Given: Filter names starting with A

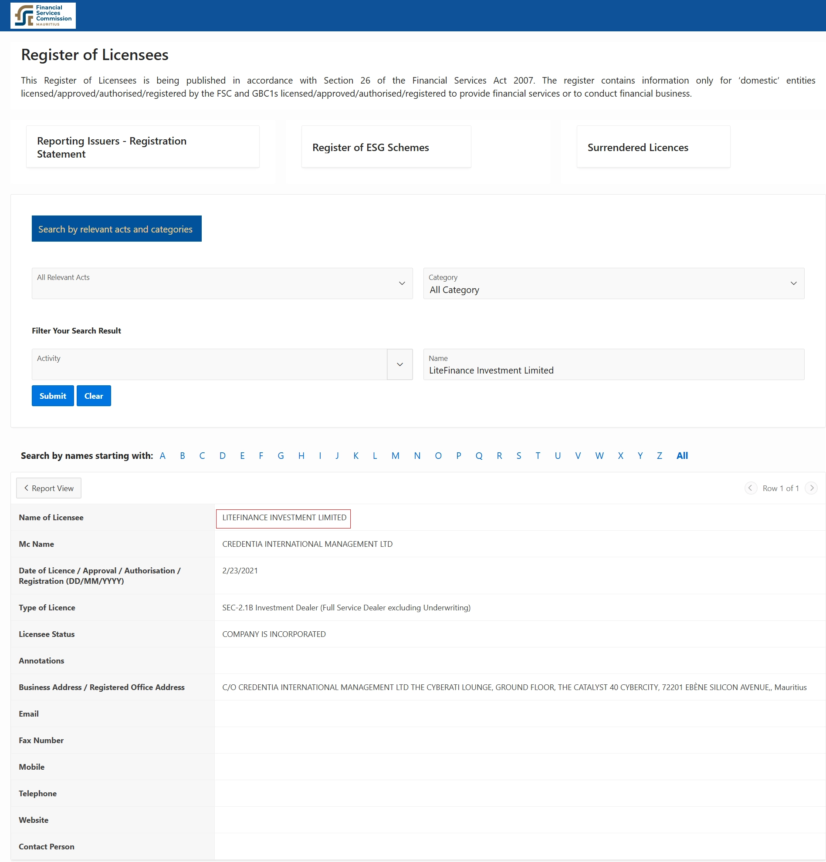Looking at the screenshot, I should coord(163,456).
